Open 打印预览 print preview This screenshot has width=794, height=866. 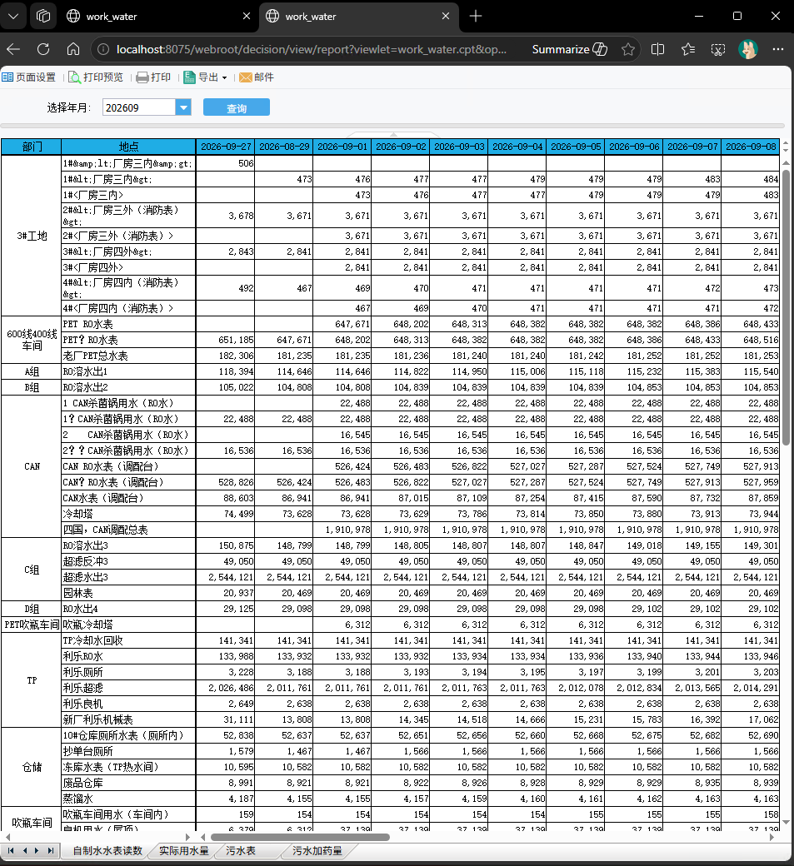96,77
